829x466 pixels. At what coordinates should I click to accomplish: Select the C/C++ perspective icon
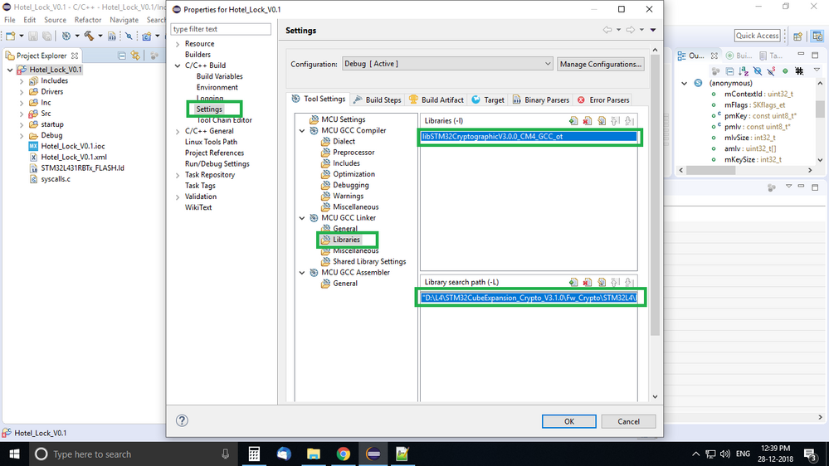point(817,36)
